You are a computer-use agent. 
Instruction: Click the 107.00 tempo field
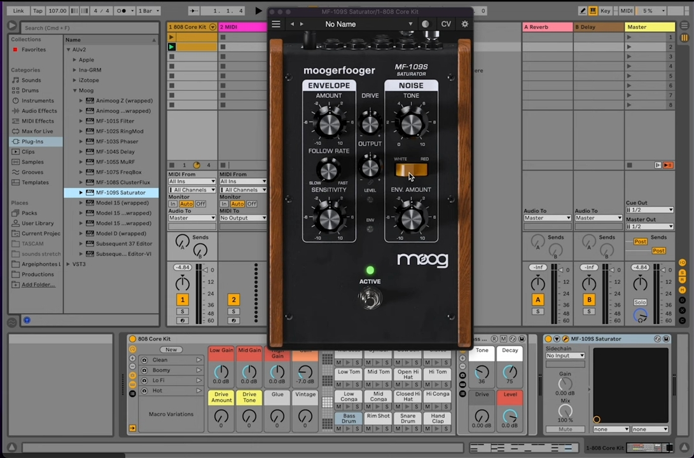point(57,11)
